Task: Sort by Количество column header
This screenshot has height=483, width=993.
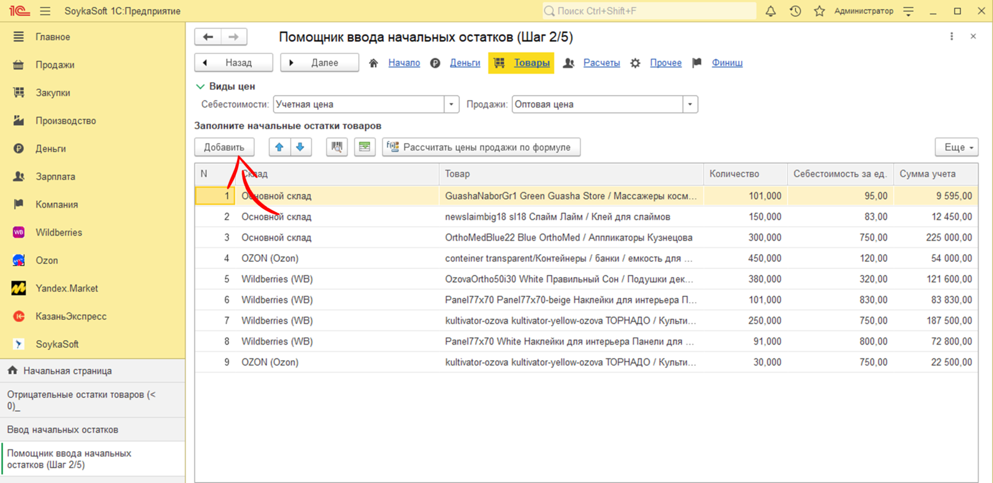Action: [x=745, y=174]
